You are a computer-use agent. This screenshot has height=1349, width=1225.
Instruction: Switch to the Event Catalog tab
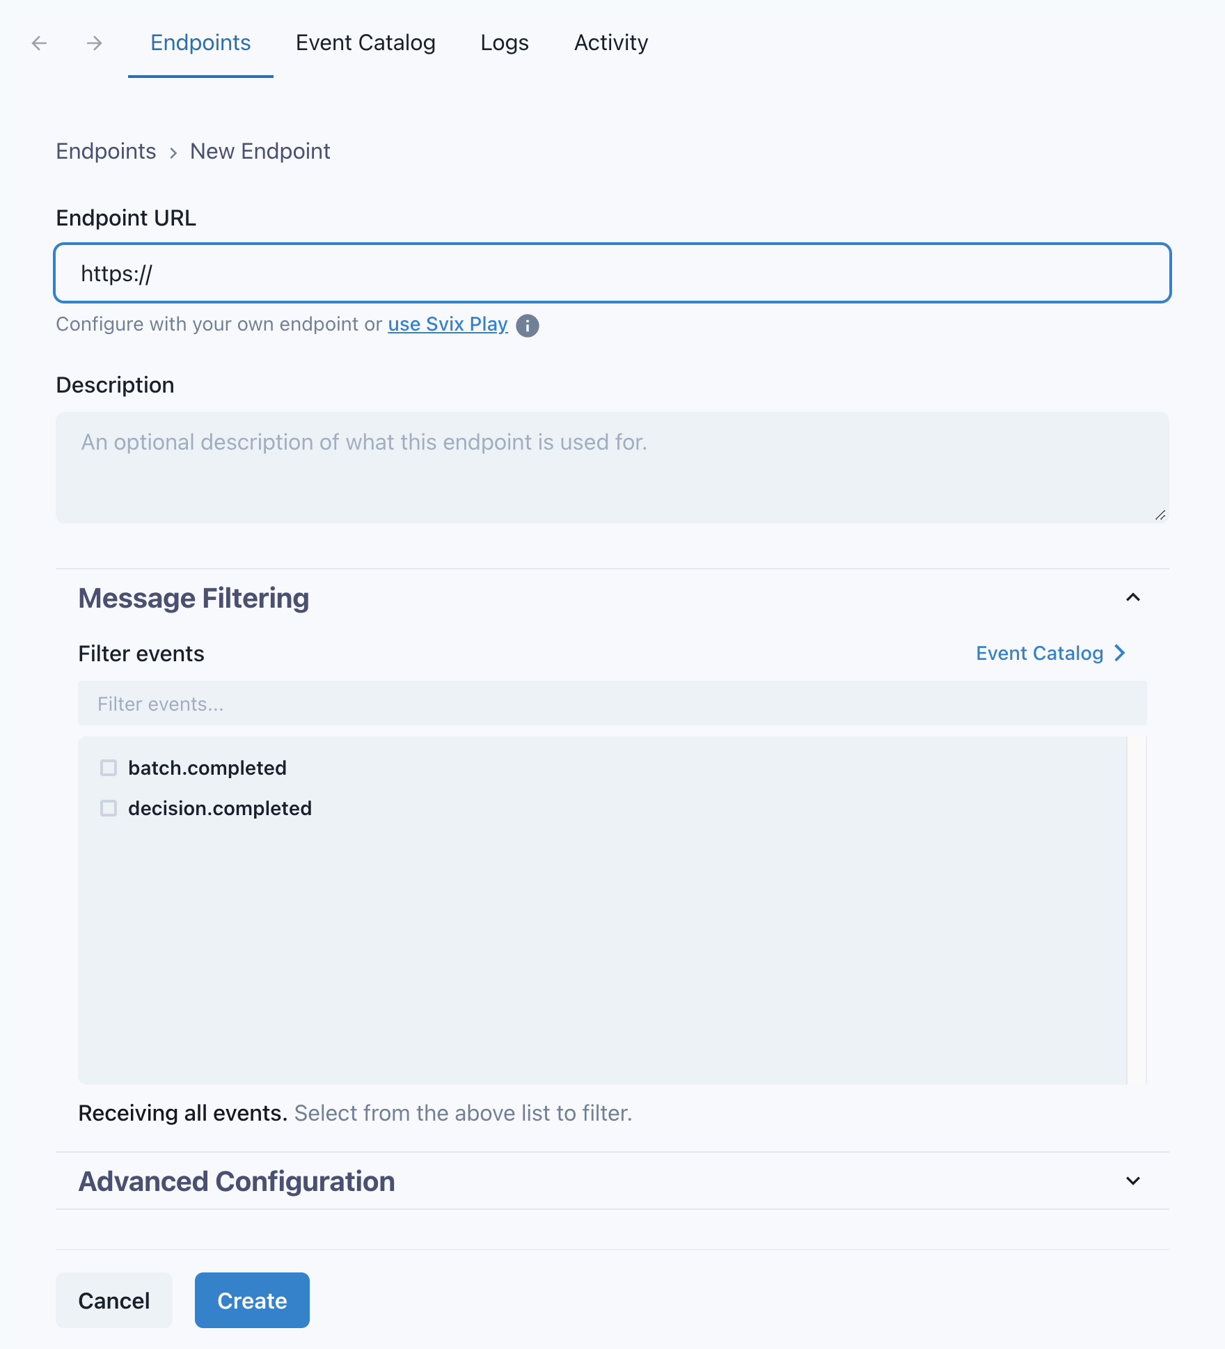point(365,42)
